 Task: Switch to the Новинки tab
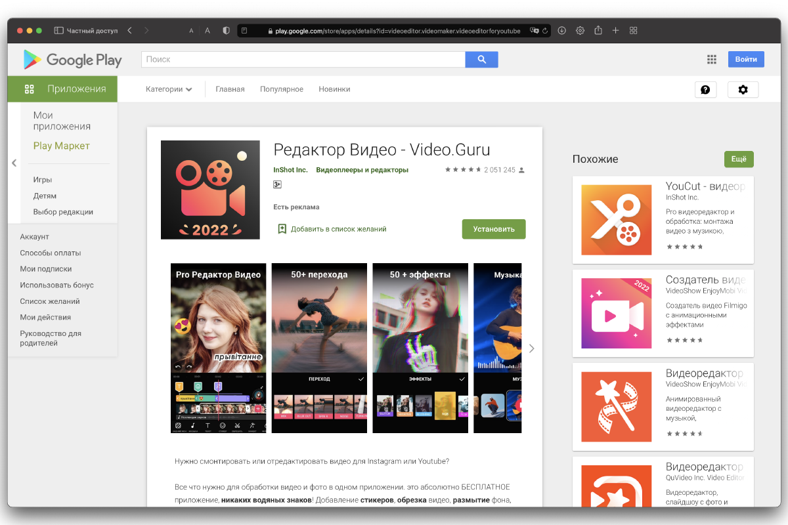coord(334,89)
